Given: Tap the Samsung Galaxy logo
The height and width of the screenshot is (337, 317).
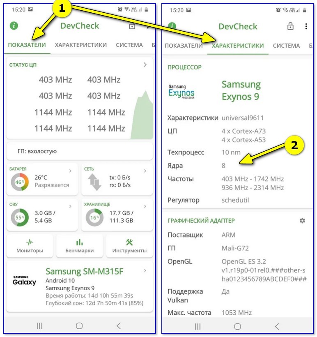Looking at the screenshot, I should [24, 280].
